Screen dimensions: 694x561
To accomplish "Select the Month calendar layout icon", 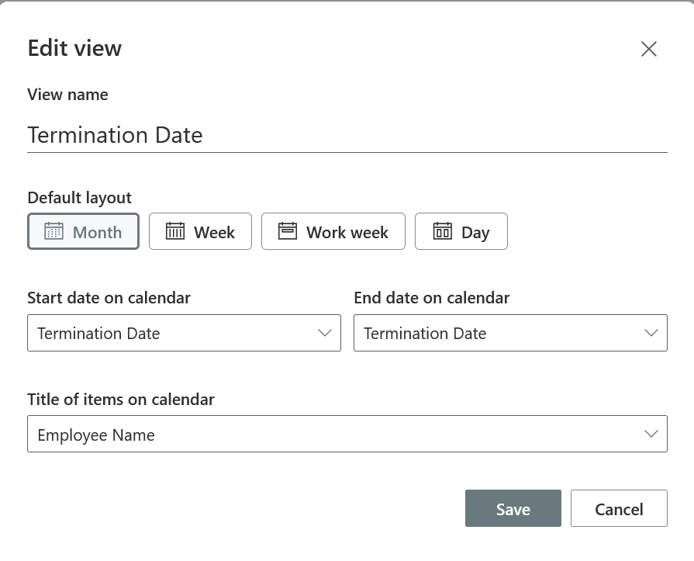I will 53,230.
